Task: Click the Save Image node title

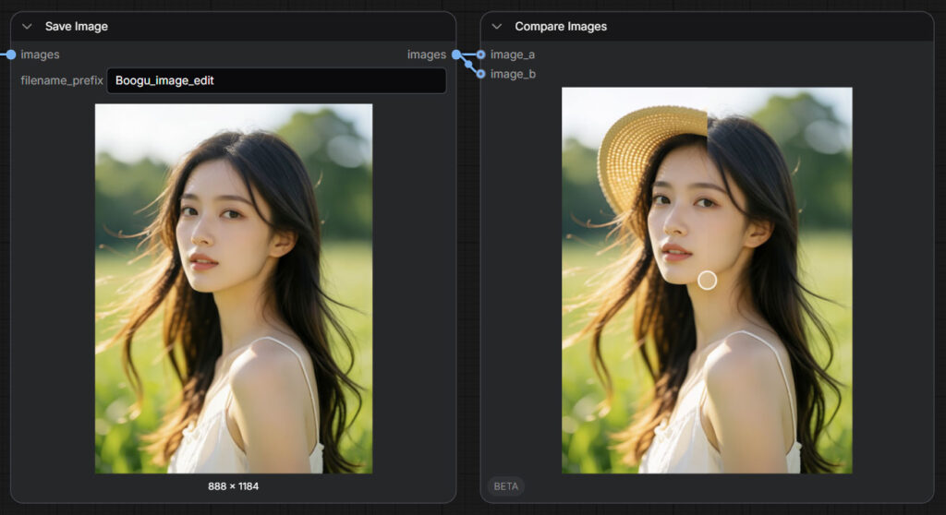Action: pyautogui.click(x=77, y=27)
